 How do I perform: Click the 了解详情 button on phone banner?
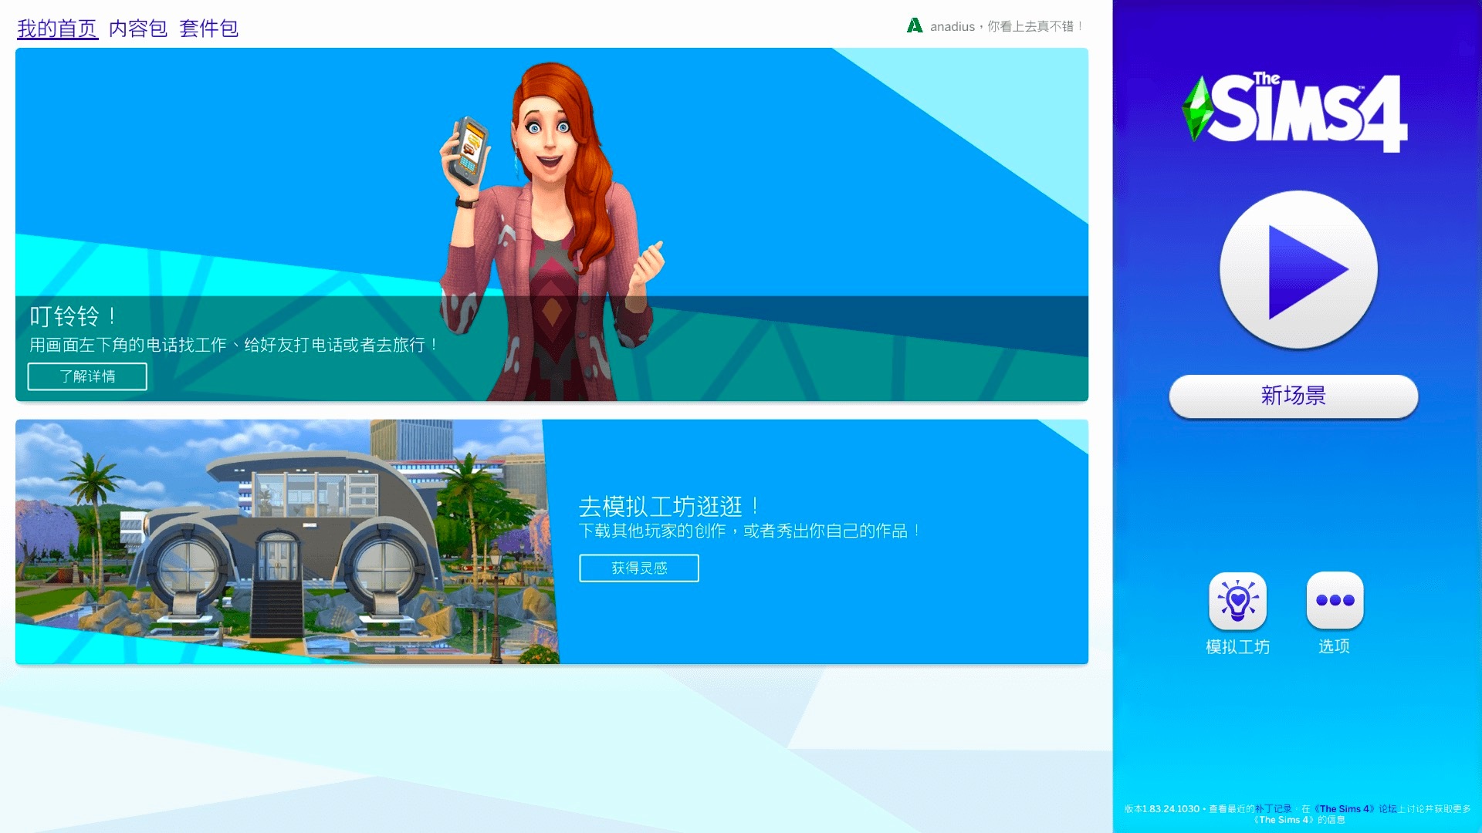87,376
